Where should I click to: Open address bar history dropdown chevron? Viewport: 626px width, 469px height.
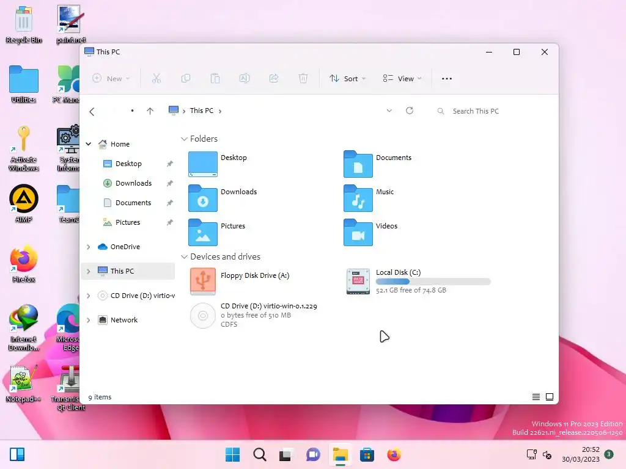pyautogui.click(x=389, y=111)
